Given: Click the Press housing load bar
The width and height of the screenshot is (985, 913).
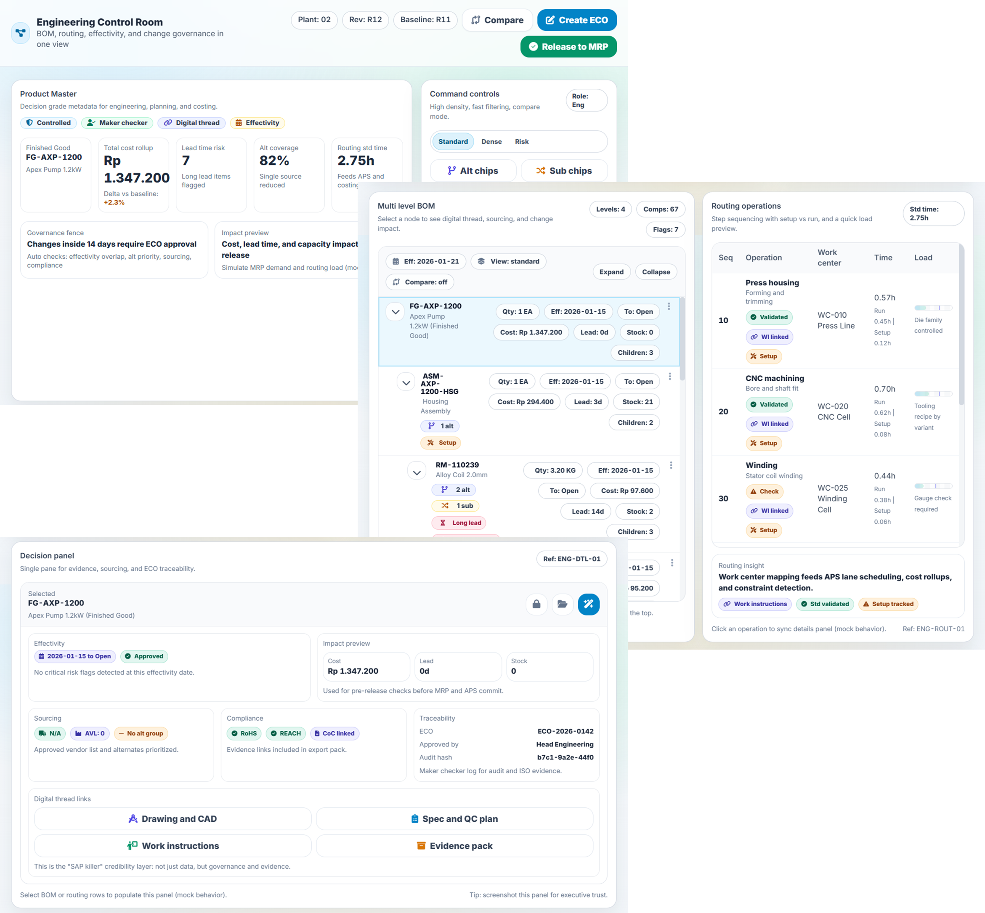Looking at the screenshot, I should [933, 308].
